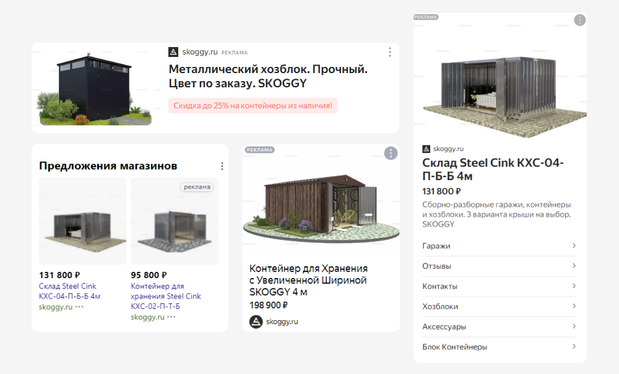Image resolution: width=619 pixels, height=374 pixels.
Task: Expand the Аксессуары chevron
Action: [x=574, y=326]
